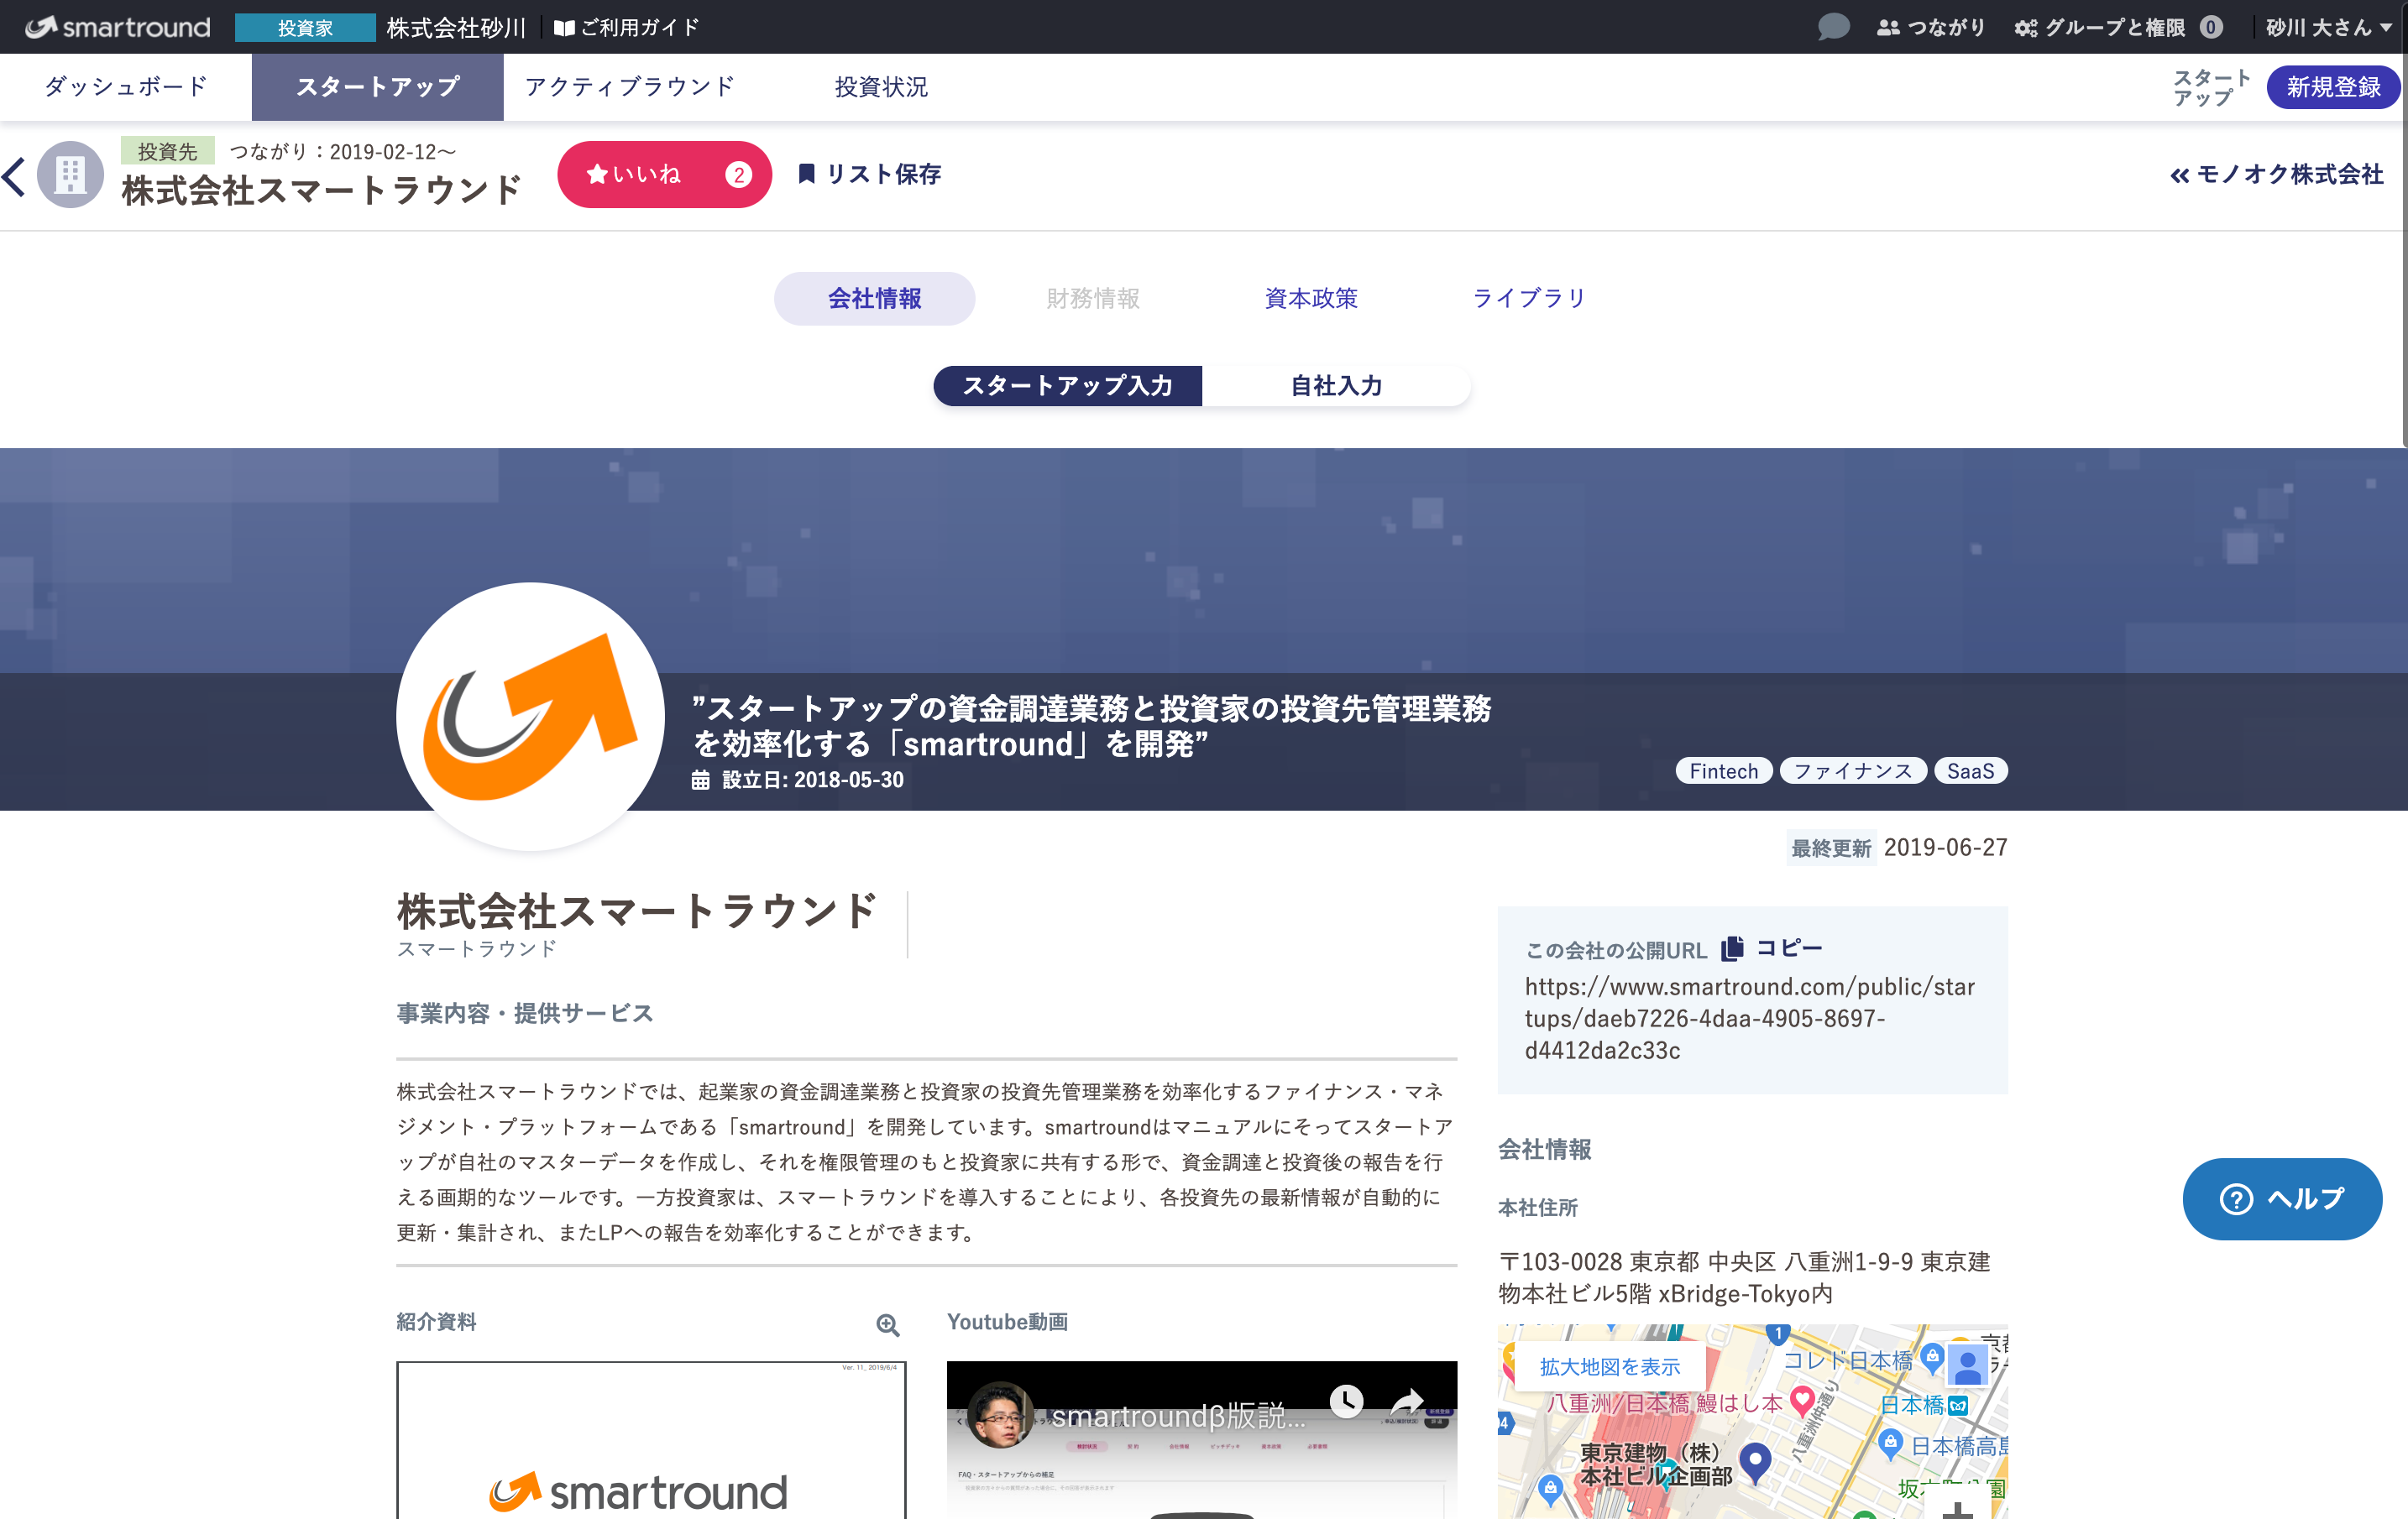Open the ライブラリ sub-tab
The image size is (2408, 1519).
(x=1529, y=298)
